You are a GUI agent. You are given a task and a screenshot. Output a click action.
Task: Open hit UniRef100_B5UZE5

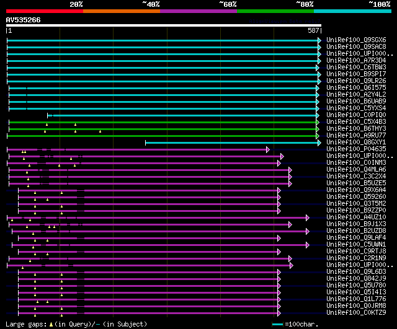click(x=356, y=183)
